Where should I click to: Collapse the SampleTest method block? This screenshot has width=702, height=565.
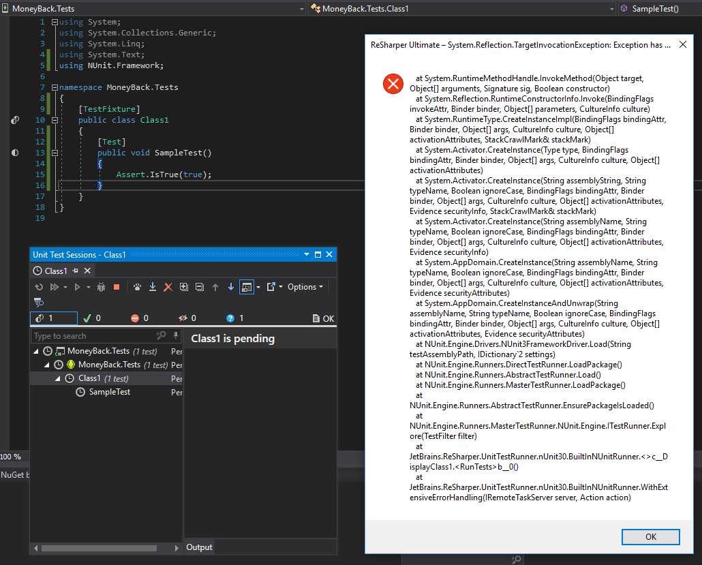click(x=55, y=153)
